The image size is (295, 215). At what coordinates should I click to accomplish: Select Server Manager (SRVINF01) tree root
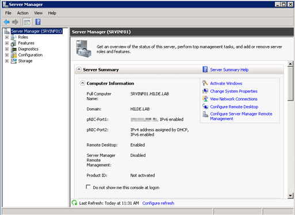click(36, 31)
